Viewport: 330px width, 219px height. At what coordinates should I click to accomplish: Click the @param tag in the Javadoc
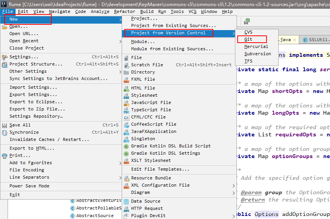251,193
